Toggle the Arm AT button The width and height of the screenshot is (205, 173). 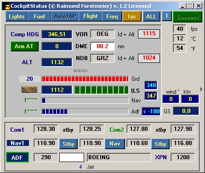coord(24,46)
